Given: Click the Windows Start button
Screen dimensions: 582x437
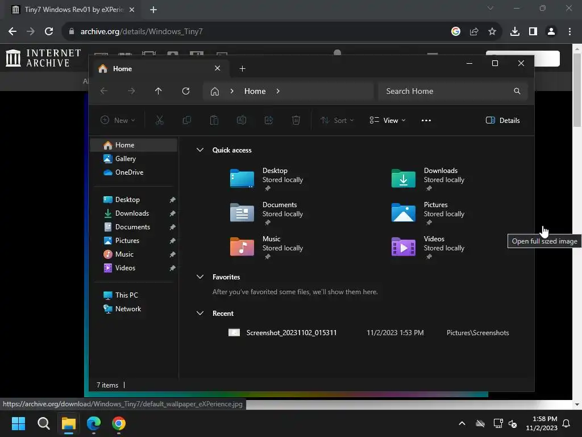Looking at the screenshot, I should point(18,423).
